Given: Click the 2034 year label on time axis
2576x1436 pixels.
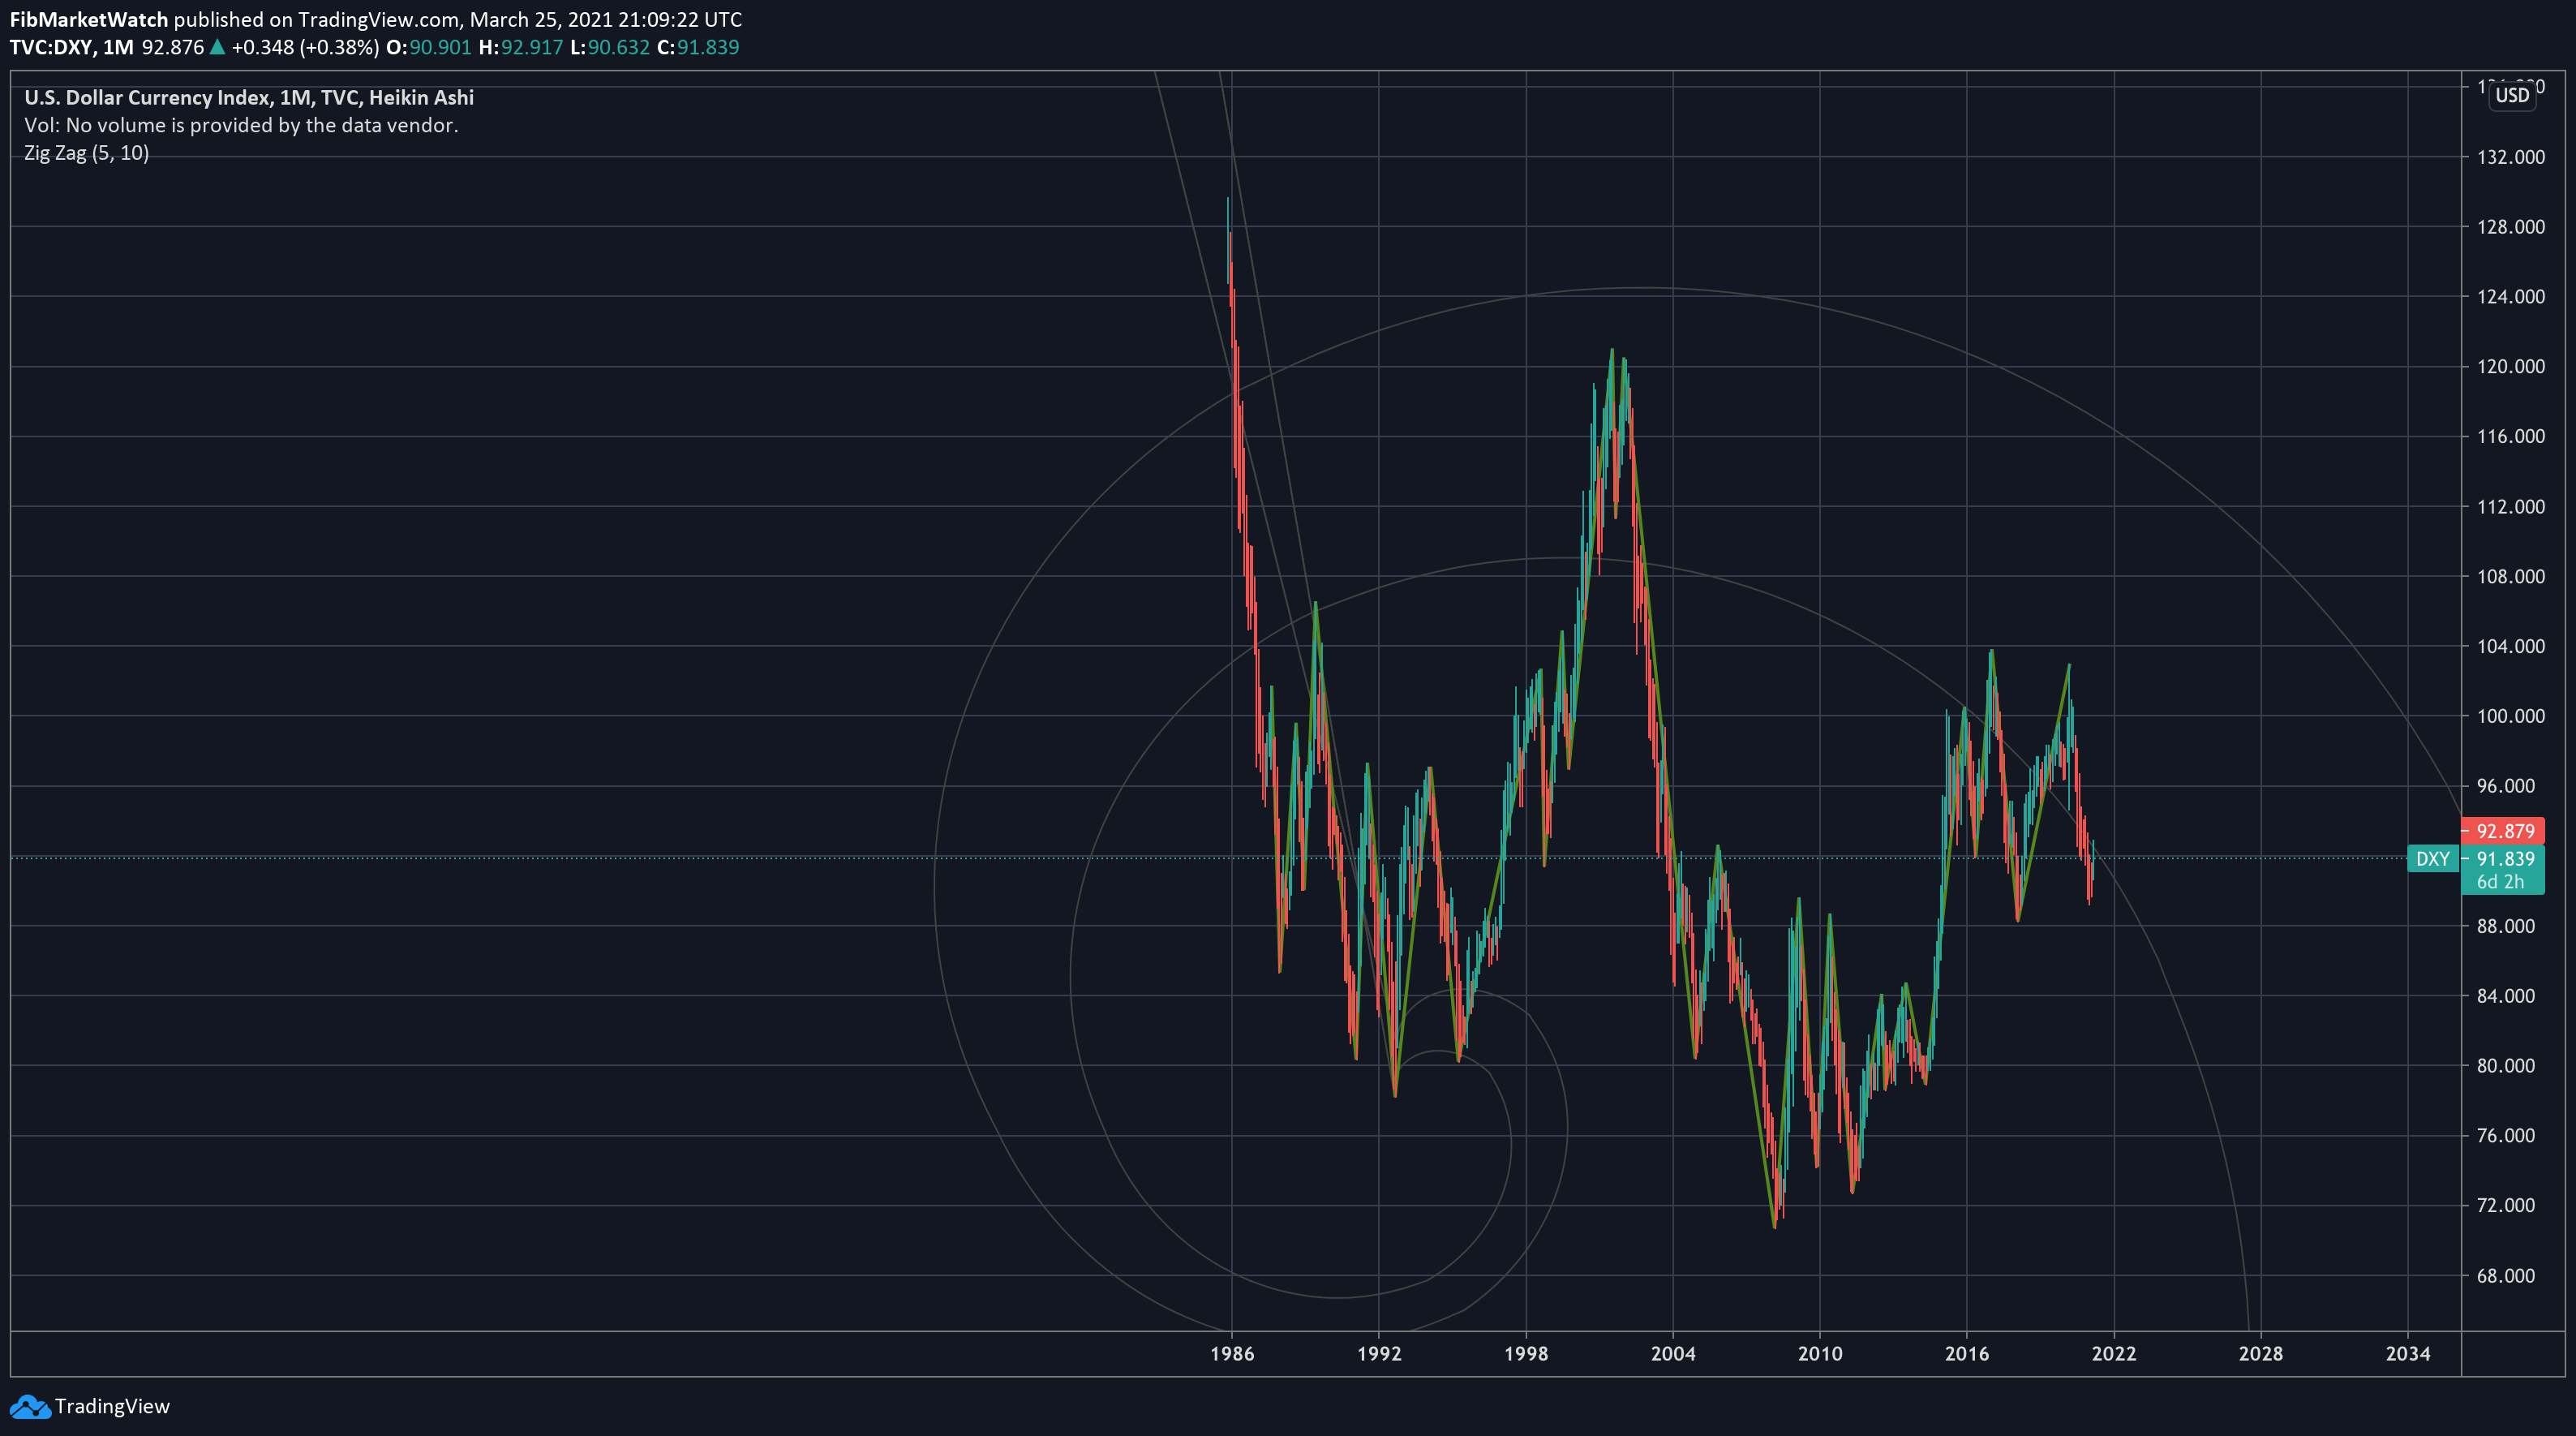Looking at the screenshot, I should (2408, 1353).
